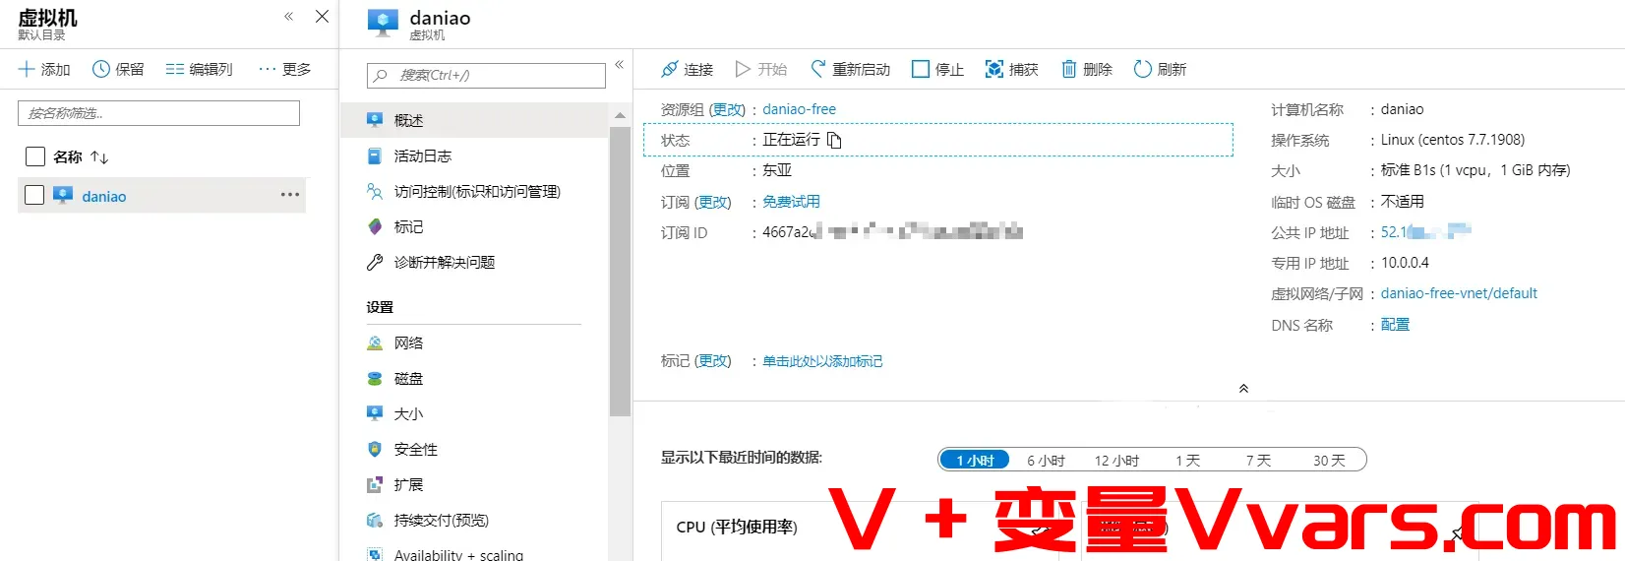This screenshot has height=561, width=1625.
Task: Collapse the resource menu with double chevron
Action: point(620,65)
